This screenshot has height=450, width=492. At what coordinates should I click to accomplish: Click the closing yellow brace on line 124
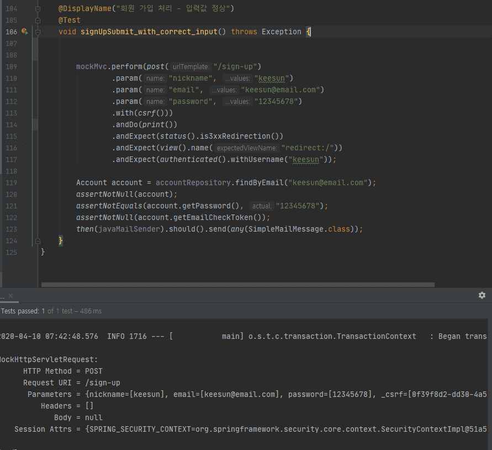pos(61,241)
